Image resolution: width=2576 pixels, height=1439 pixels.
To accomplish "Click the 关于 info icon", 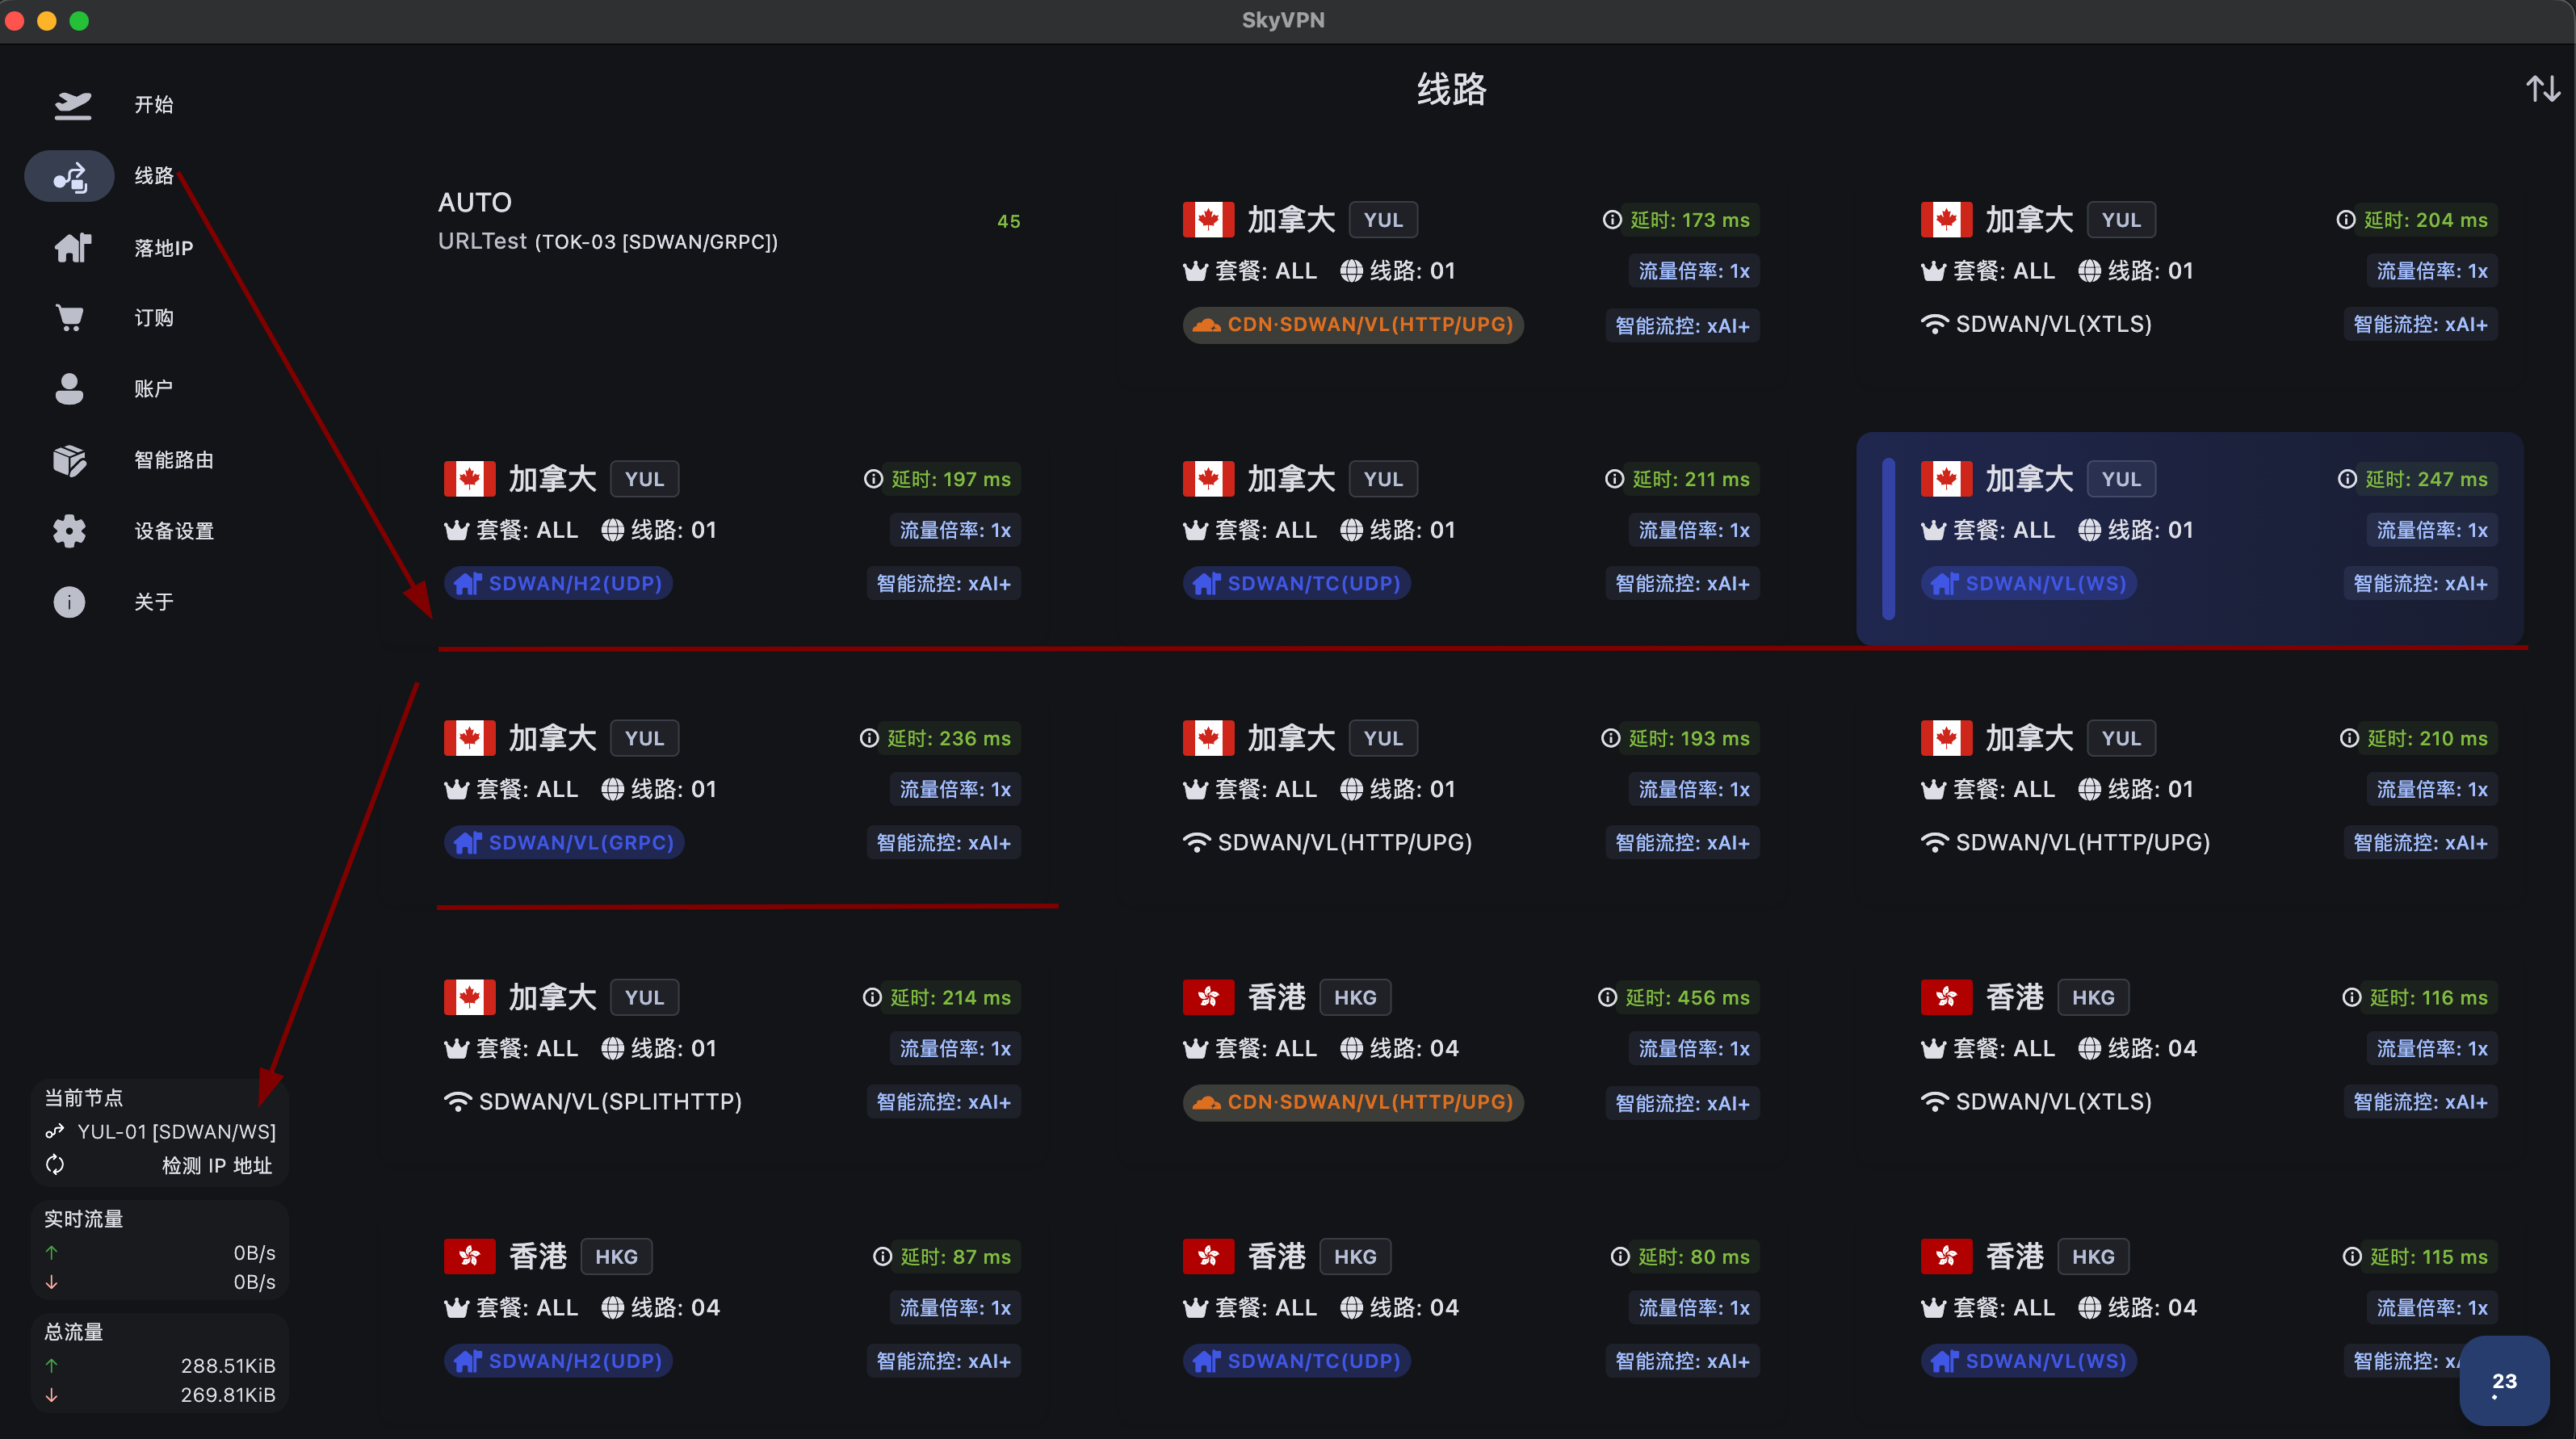I will click(x=70, y=602).
